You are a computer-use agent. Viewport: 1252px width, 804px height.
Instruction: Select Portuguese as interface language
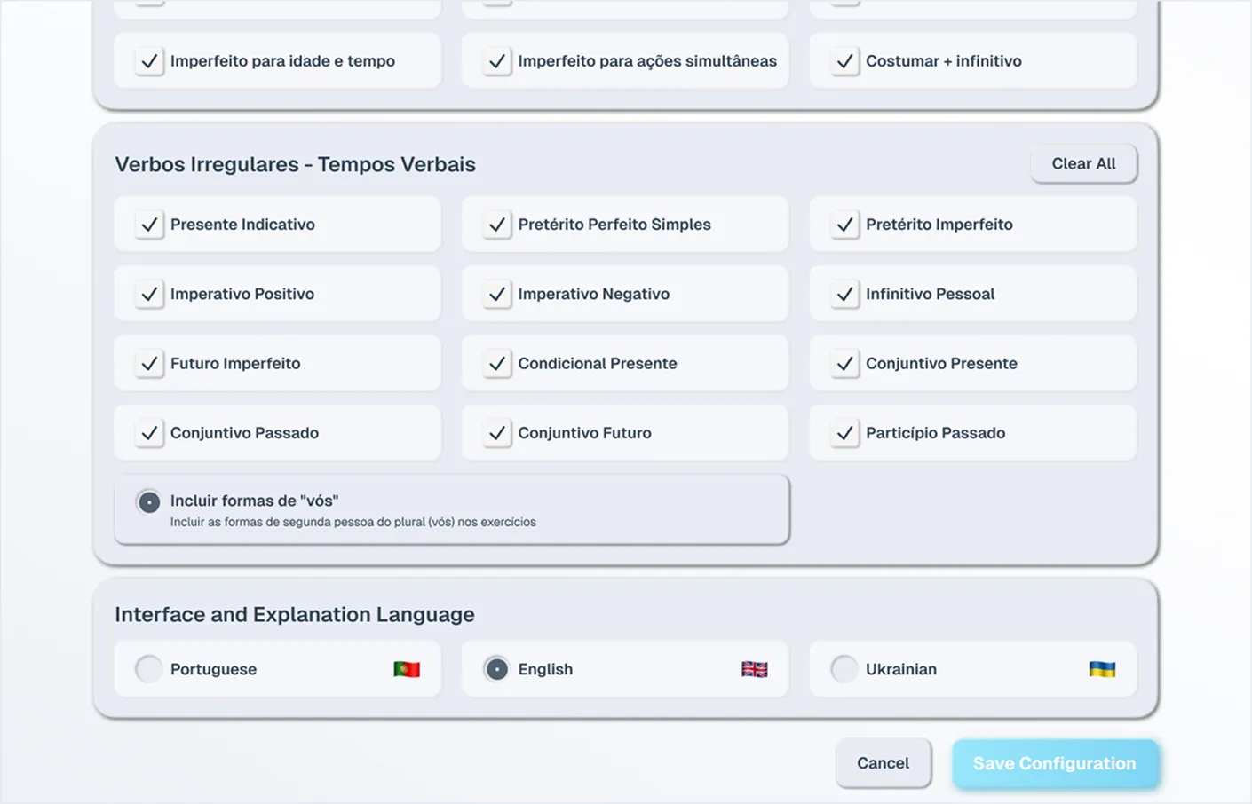[149, 669]
